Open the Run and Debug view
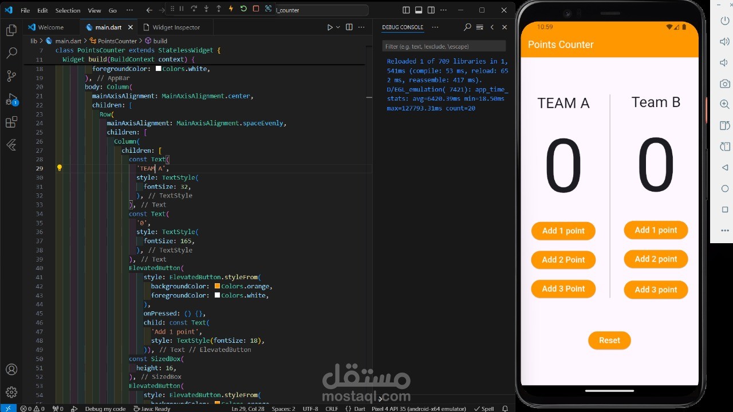This screenshot has width=733, height=412. (x=11, y=100)
